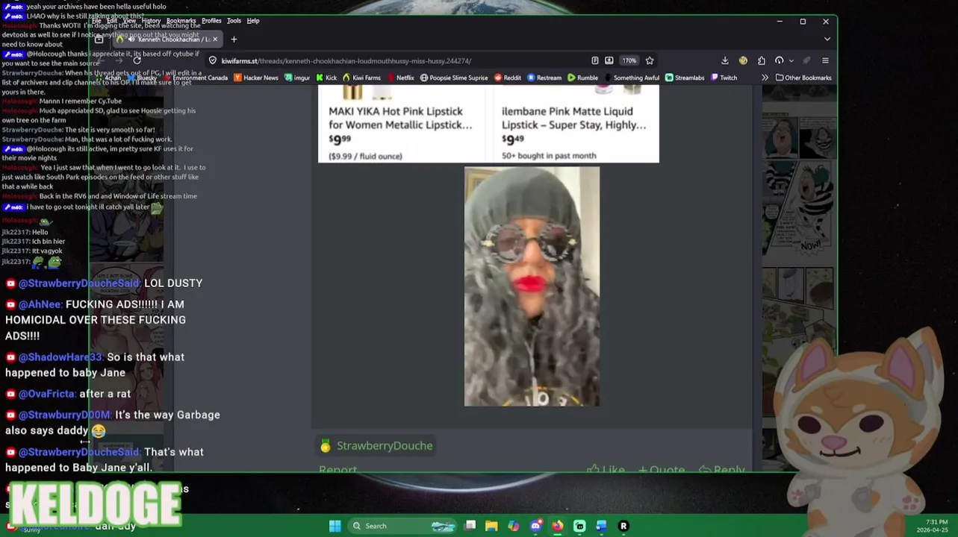Screen dimensions: 958x537
Task: Play the embedded video of the person in red lipstick
Action: [x=532, y=286]
